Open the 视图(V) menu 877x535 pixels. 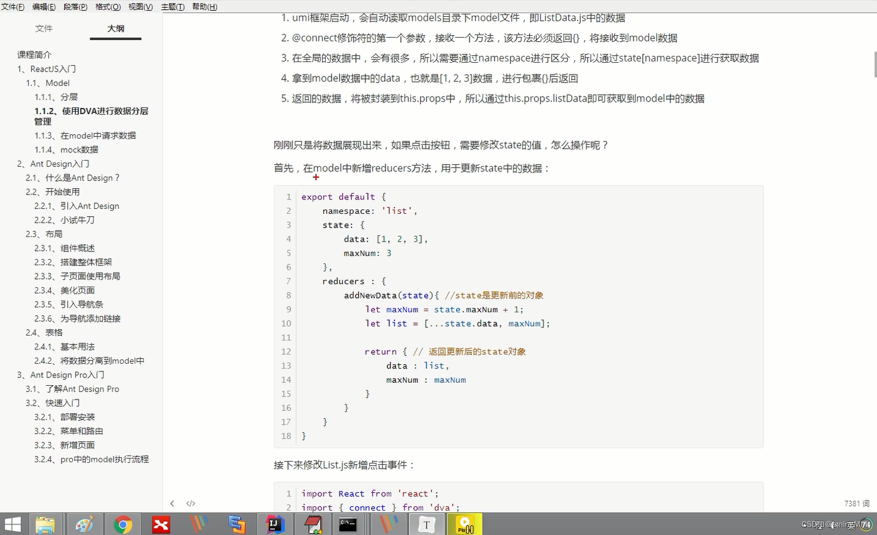[x=141, y=7]
